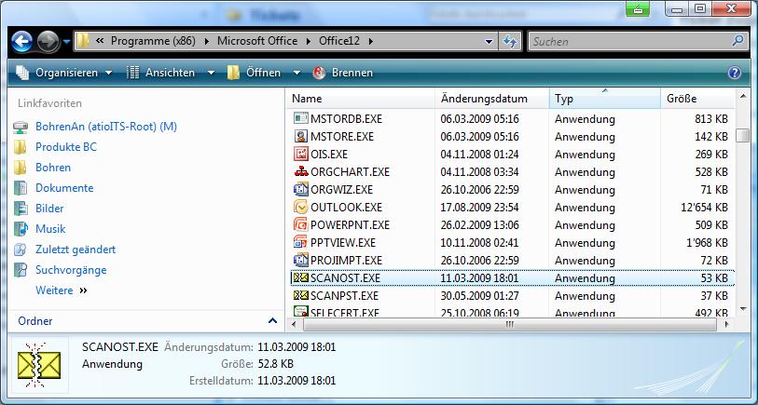Expand the Öffnen dropdown arrow
The width and height of the screenshot is (758, 405).
click(x=296, y=73)
